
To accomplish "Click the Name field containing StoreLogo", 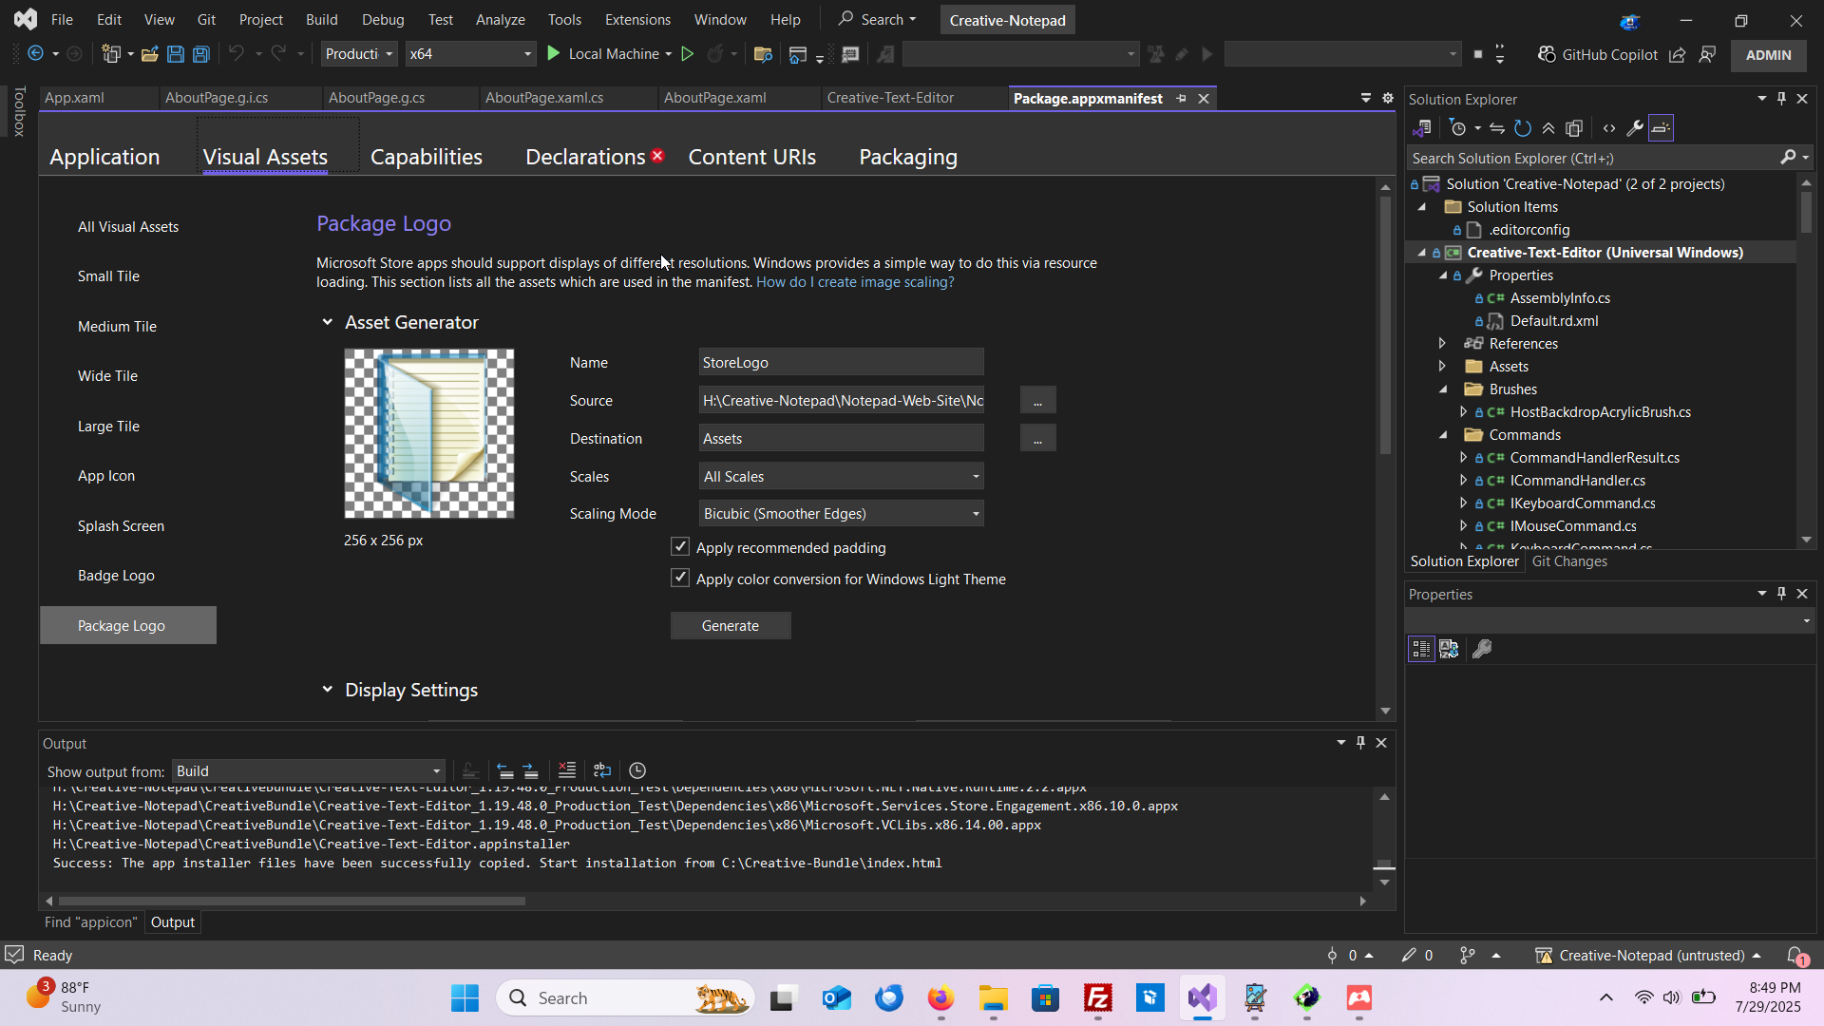I will (x=841, y=362).
